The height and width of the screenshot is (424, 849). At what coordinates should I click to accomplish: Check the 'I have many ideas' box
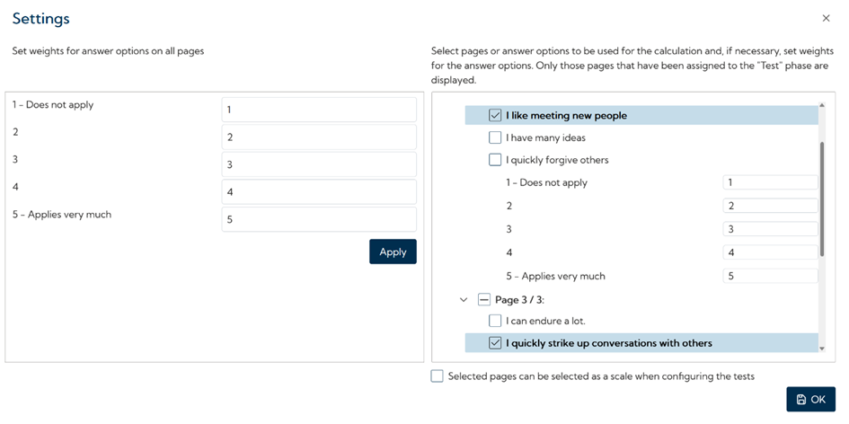(x=495, y=137)
